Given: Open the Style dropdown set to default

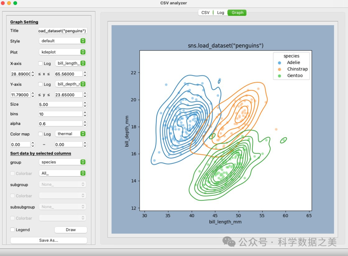Looking at the screenshot, I should (x=63, y=41).
